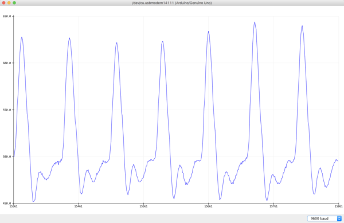This screenshot has width=344, height=223.
Task: Click the 15761 x-axis tick label
Action: click(273, 206)
